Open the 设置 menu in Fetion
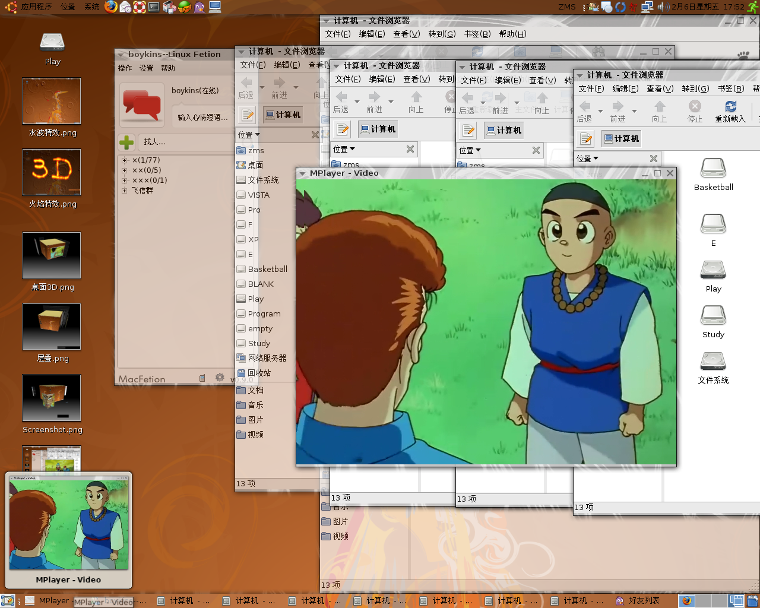 [x=146, y=68]
